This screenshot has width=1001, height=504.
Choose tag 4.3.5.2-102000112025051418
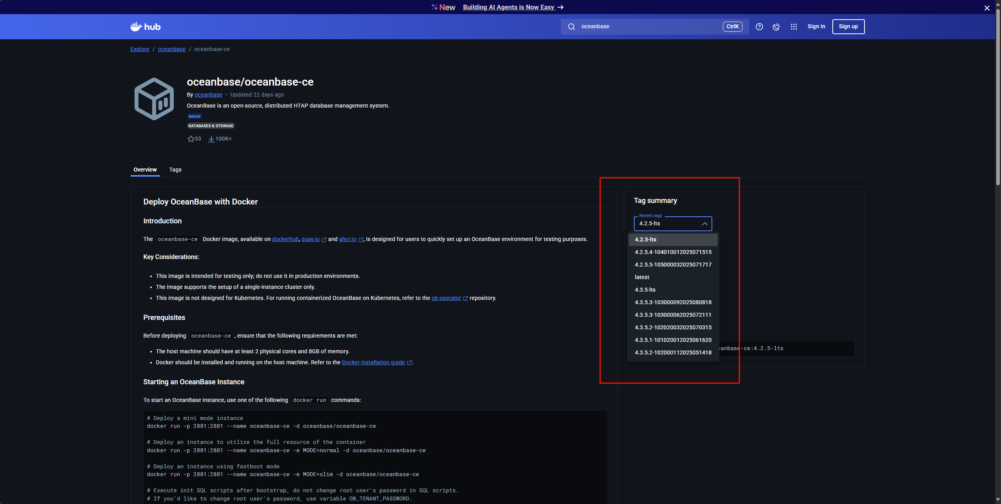click(x=673, y=352)
